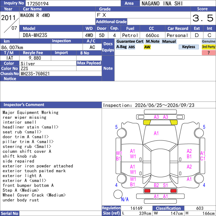This screenshot has height=216, width=216.
Task: Click the right yellow headlight on diagram
Action: [174, 122]
